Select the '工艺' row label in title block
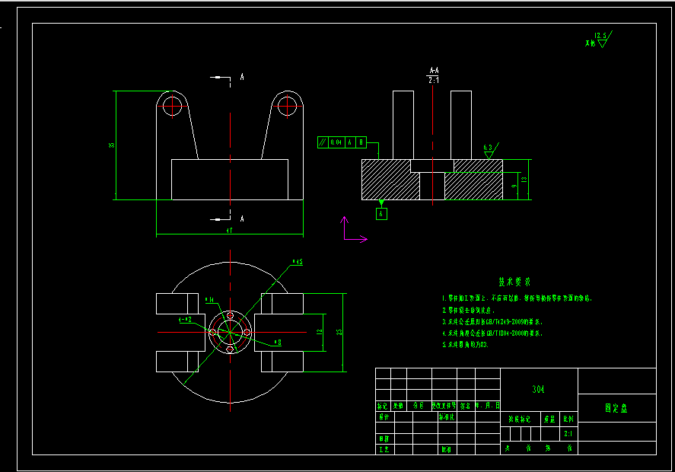675x472 pixels. tap(384, 449)
